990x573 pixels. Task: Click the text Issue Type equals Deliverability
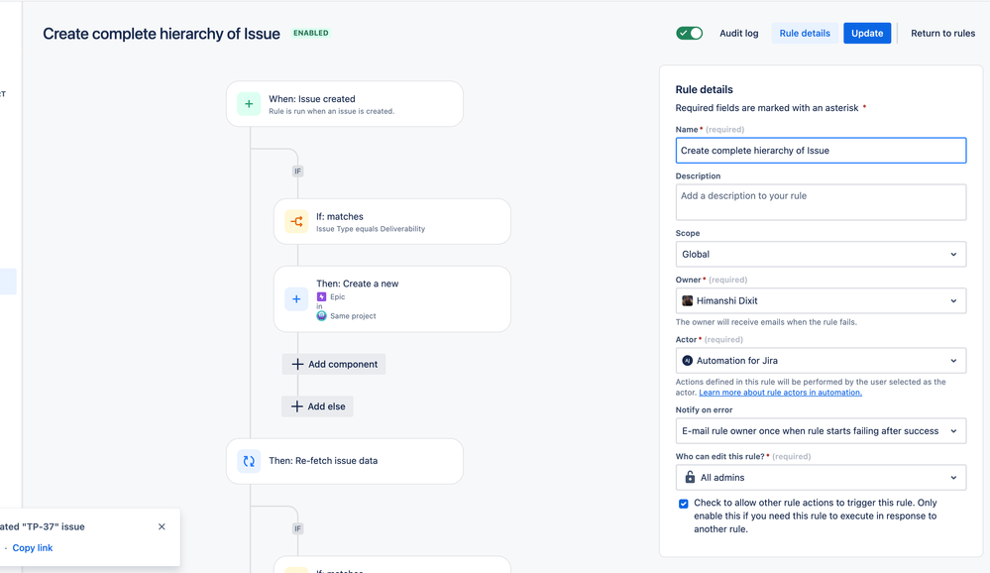pos(371,229)
